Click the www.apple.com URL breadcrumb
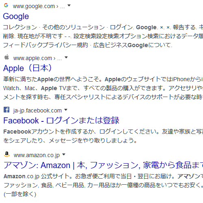This screenshot has width=203, height=203. (x=37, y=58)
